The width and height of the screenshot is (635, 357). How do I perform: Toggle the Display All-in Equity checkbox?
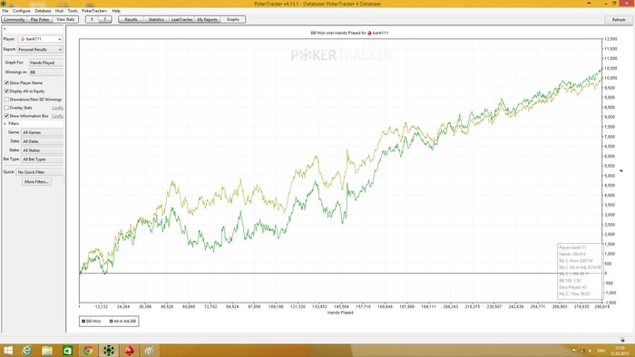click(6, 91)
